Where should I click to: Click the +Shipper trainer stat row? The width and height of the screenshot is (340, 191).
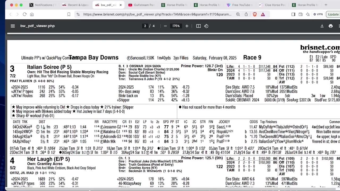153,100
